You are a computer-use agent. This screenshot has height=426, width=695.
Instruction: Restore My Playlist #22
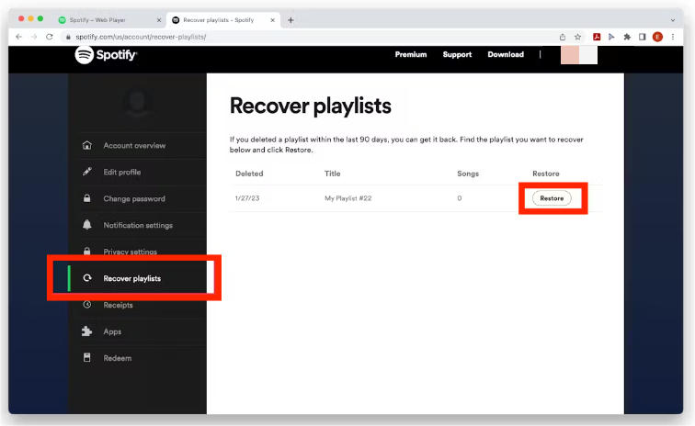pos(552,198)
